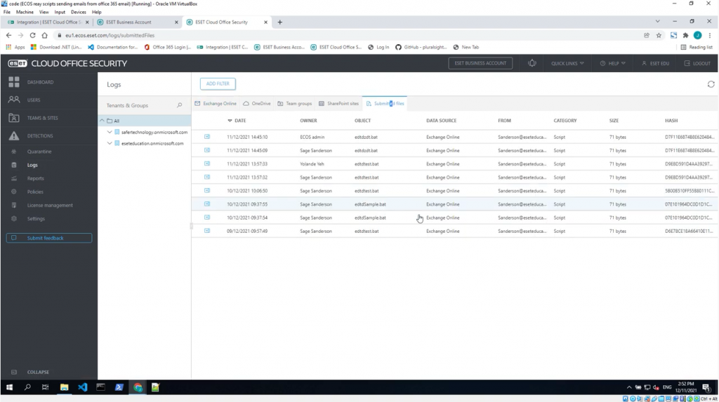Click the Submit feedback button
The image size is (719, 402).
click(49, 238)
